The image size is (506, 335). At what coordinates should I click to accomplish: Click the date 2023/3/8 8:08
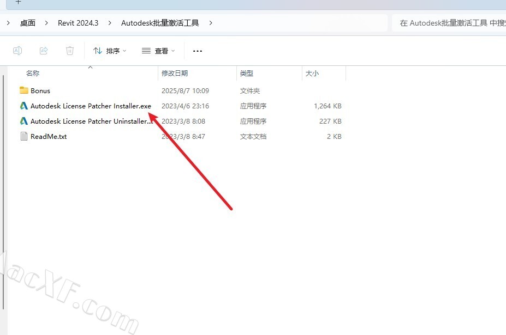click(183, 121)
